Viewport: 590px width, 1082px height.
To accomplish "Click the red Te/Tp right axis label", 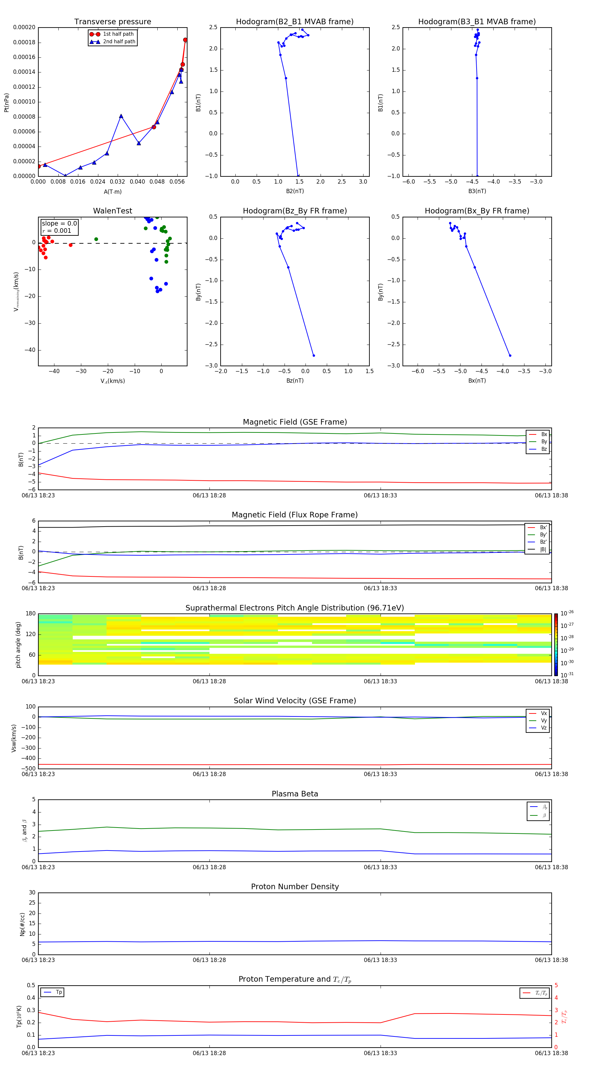I will tap(564, 1016).
